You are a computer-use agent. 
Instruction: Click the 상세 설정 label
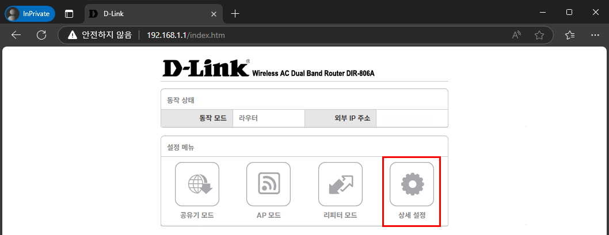412,215
